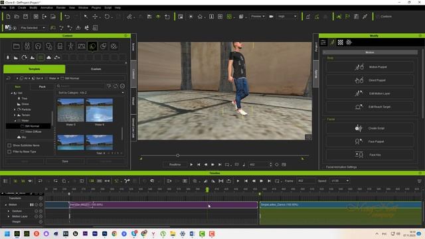The height and width of the screenshot is (239, 425).
Task: Click the first water thumbnail in Content
Action: coord(71,110)
